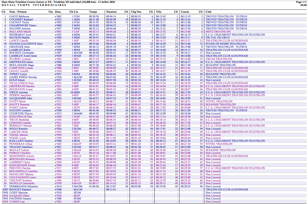
Task: Select the name 'VIPREY Lorys'
Action: click(18, 74)
